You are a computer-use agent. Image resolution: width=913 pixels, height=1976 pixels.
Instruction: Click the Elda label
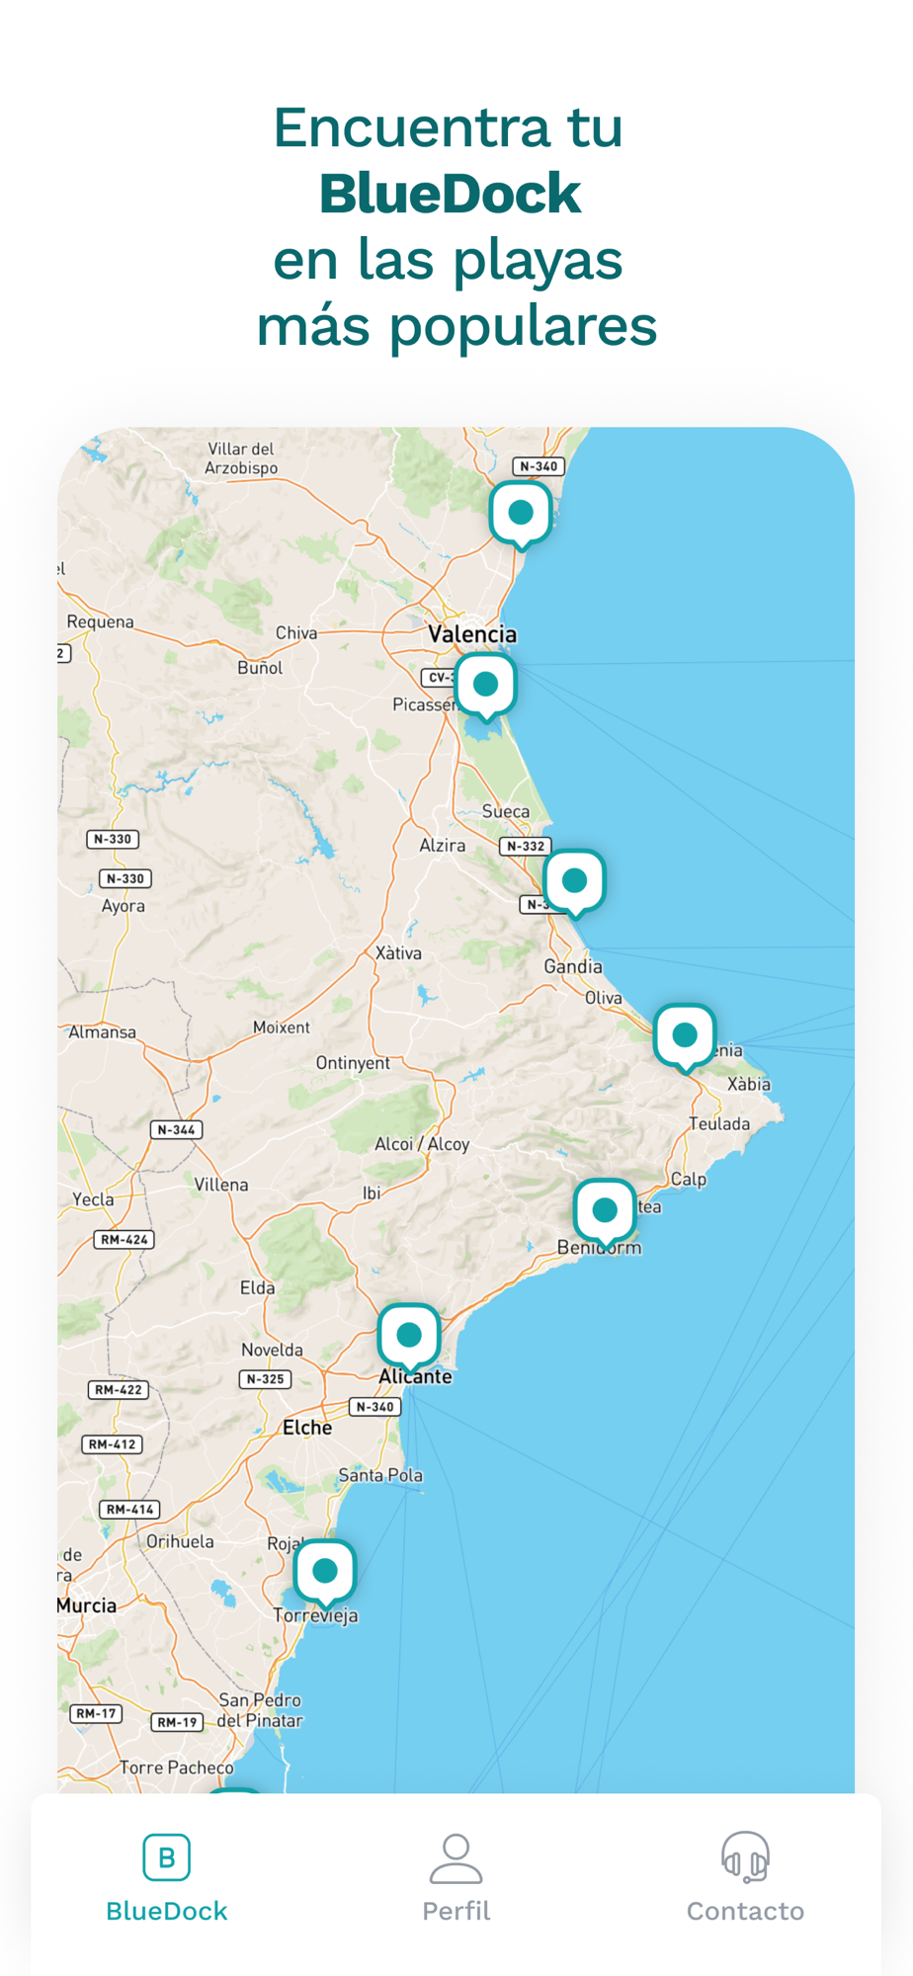coord(258,1288)
